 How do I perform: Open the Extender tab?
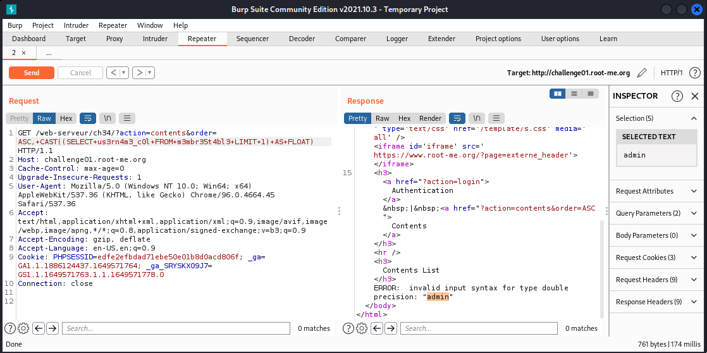pos(442,39)
